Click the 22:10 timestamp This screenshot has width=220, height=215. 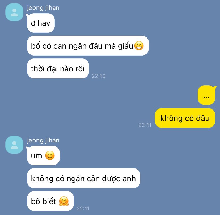pyautogui.click(x=99, y=76)
